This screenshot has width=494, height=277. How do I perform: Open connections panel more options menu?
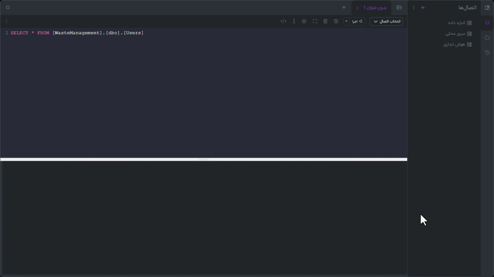pos(414,8)
